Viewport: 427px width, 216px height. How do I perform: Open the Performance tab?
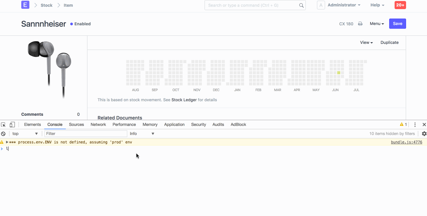124,125
